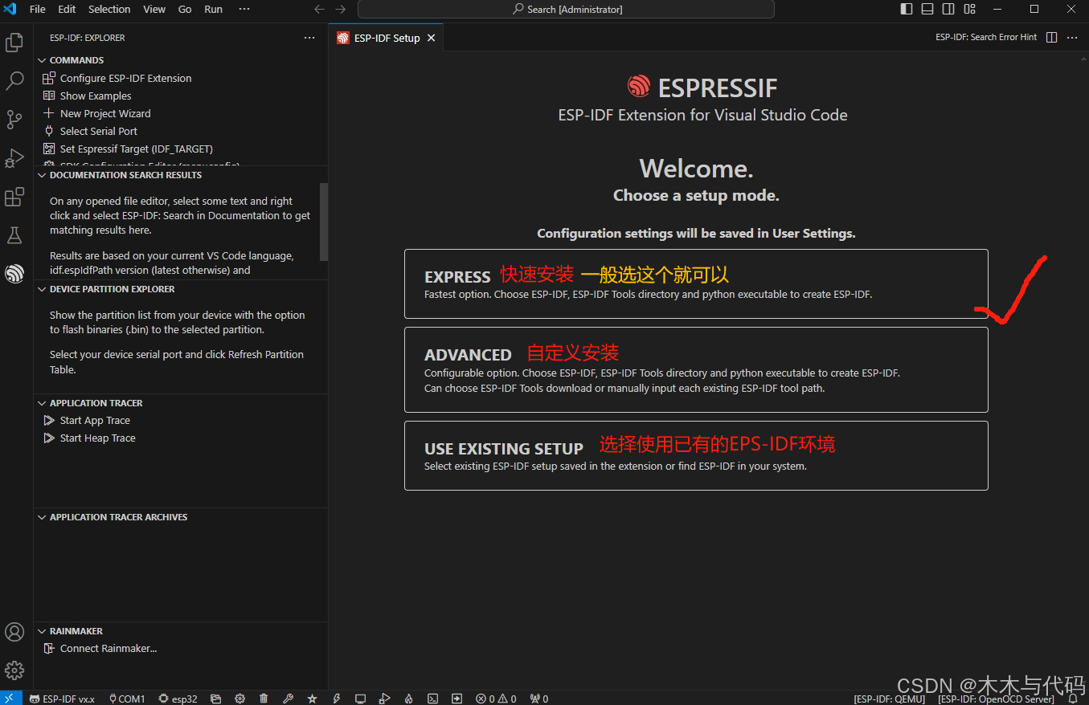Click SDK configuration gear in status bar
Image resolution: width=1089 pixels, height=705 pixels.
tap(239, 699)
